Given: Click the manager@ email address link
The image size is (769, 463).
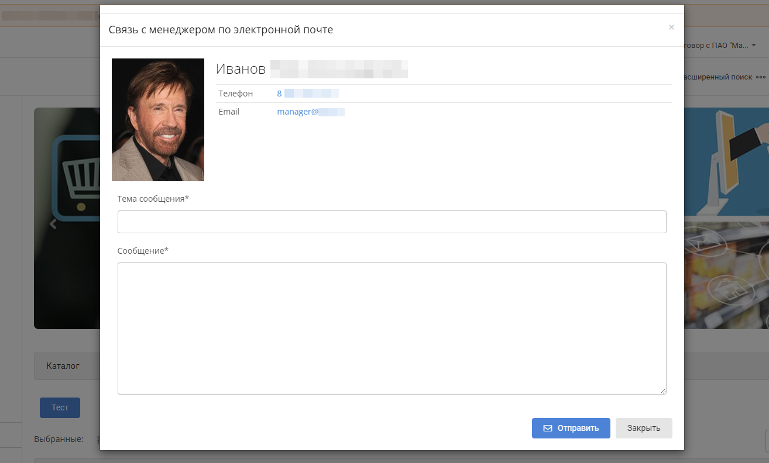Looking at the screenshot, I should tap(310, 112).
